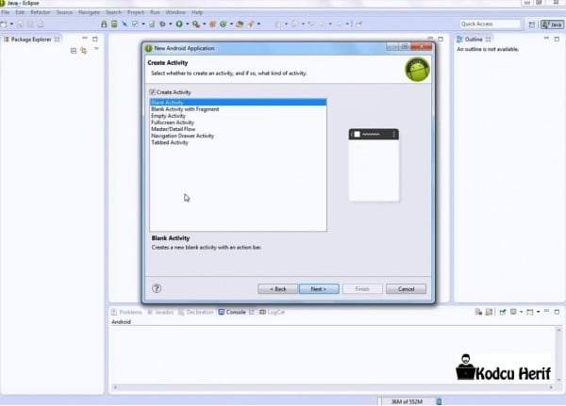Viewport: 566px width, 406px height.
Task: Open the New wizard dropdown arrow
Action: click(11, 24)
